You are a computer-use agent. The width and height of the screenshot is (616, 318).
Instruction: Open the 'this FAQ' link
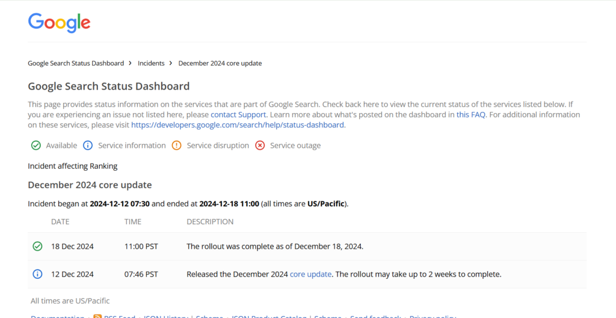coord(470,115)
